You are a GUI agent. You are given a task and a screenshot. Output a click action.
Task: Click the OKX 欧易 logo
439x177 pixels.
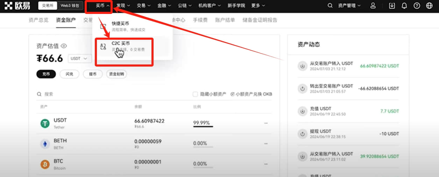tap(17, 6)
